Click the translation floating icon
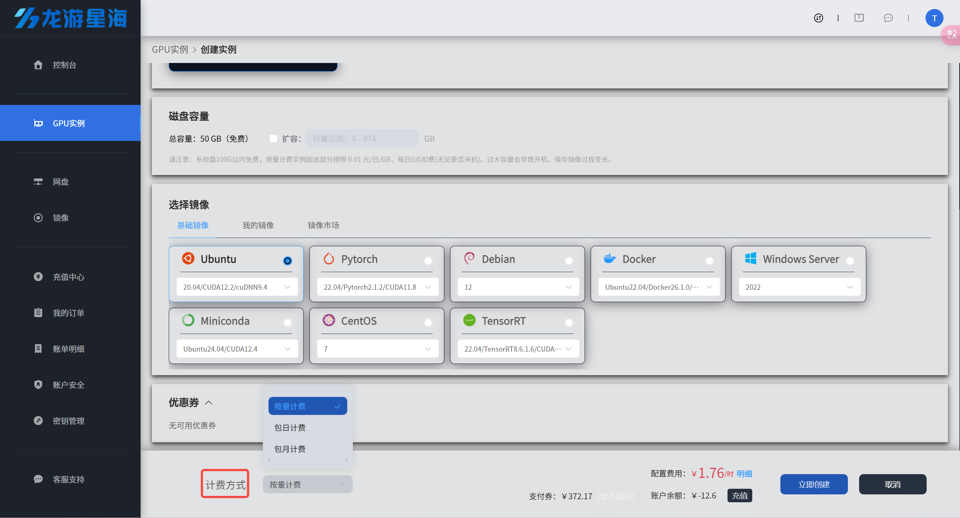This screenshot has width=960, height=518. pyautogui.click(x=951, y=35)
